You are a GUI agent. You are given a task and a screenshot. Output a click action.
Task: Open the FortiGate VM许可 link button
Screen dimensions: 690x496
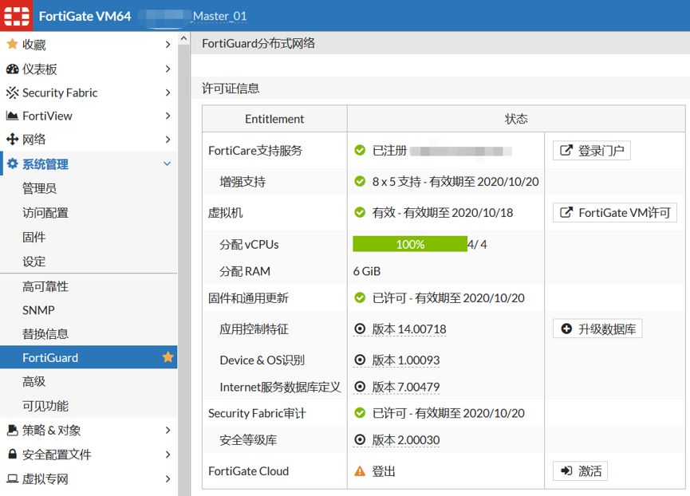(x=615, y=213)
